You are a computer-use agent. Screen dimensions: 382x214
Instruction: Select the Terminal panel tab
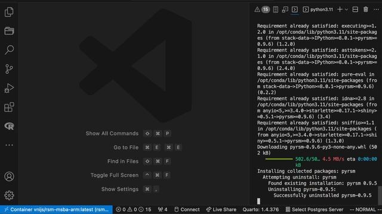(294, 10)
